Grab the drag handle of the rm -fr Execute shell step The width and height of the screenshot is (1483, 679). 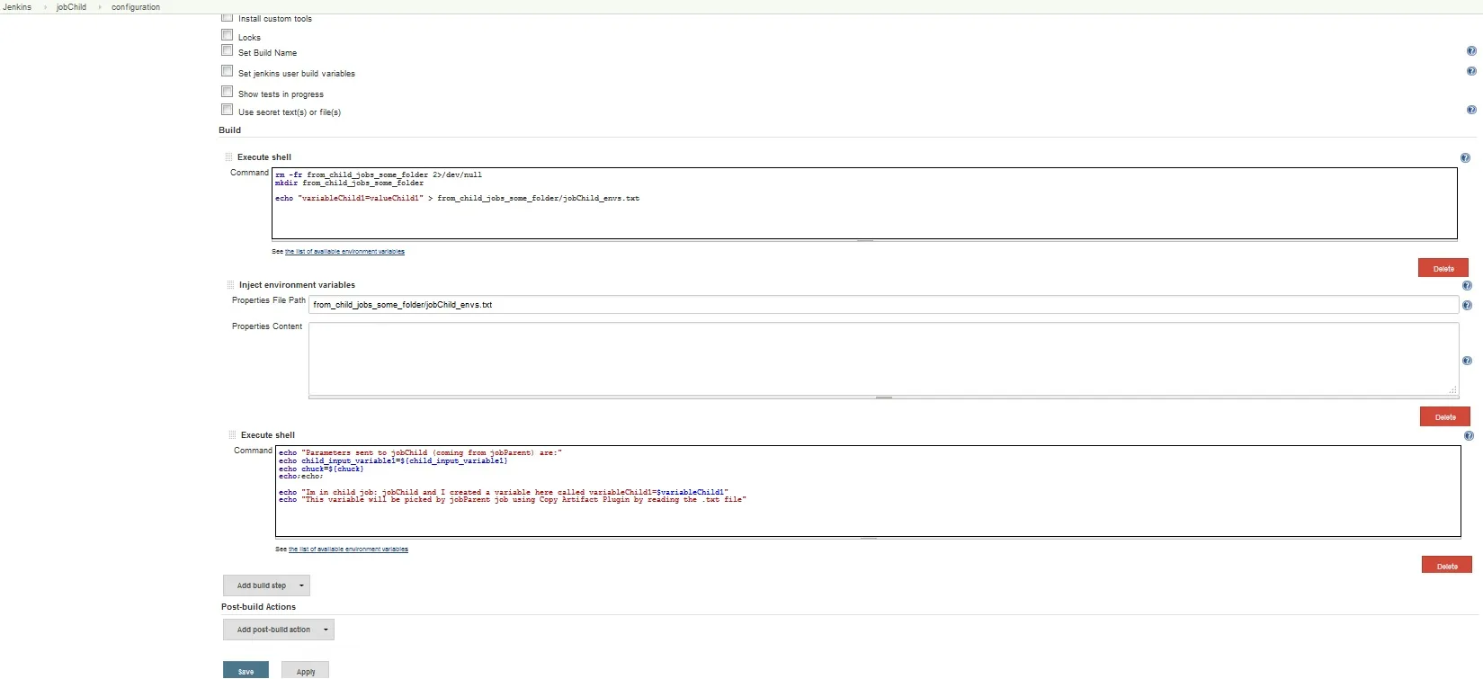[x=228, y=157]
